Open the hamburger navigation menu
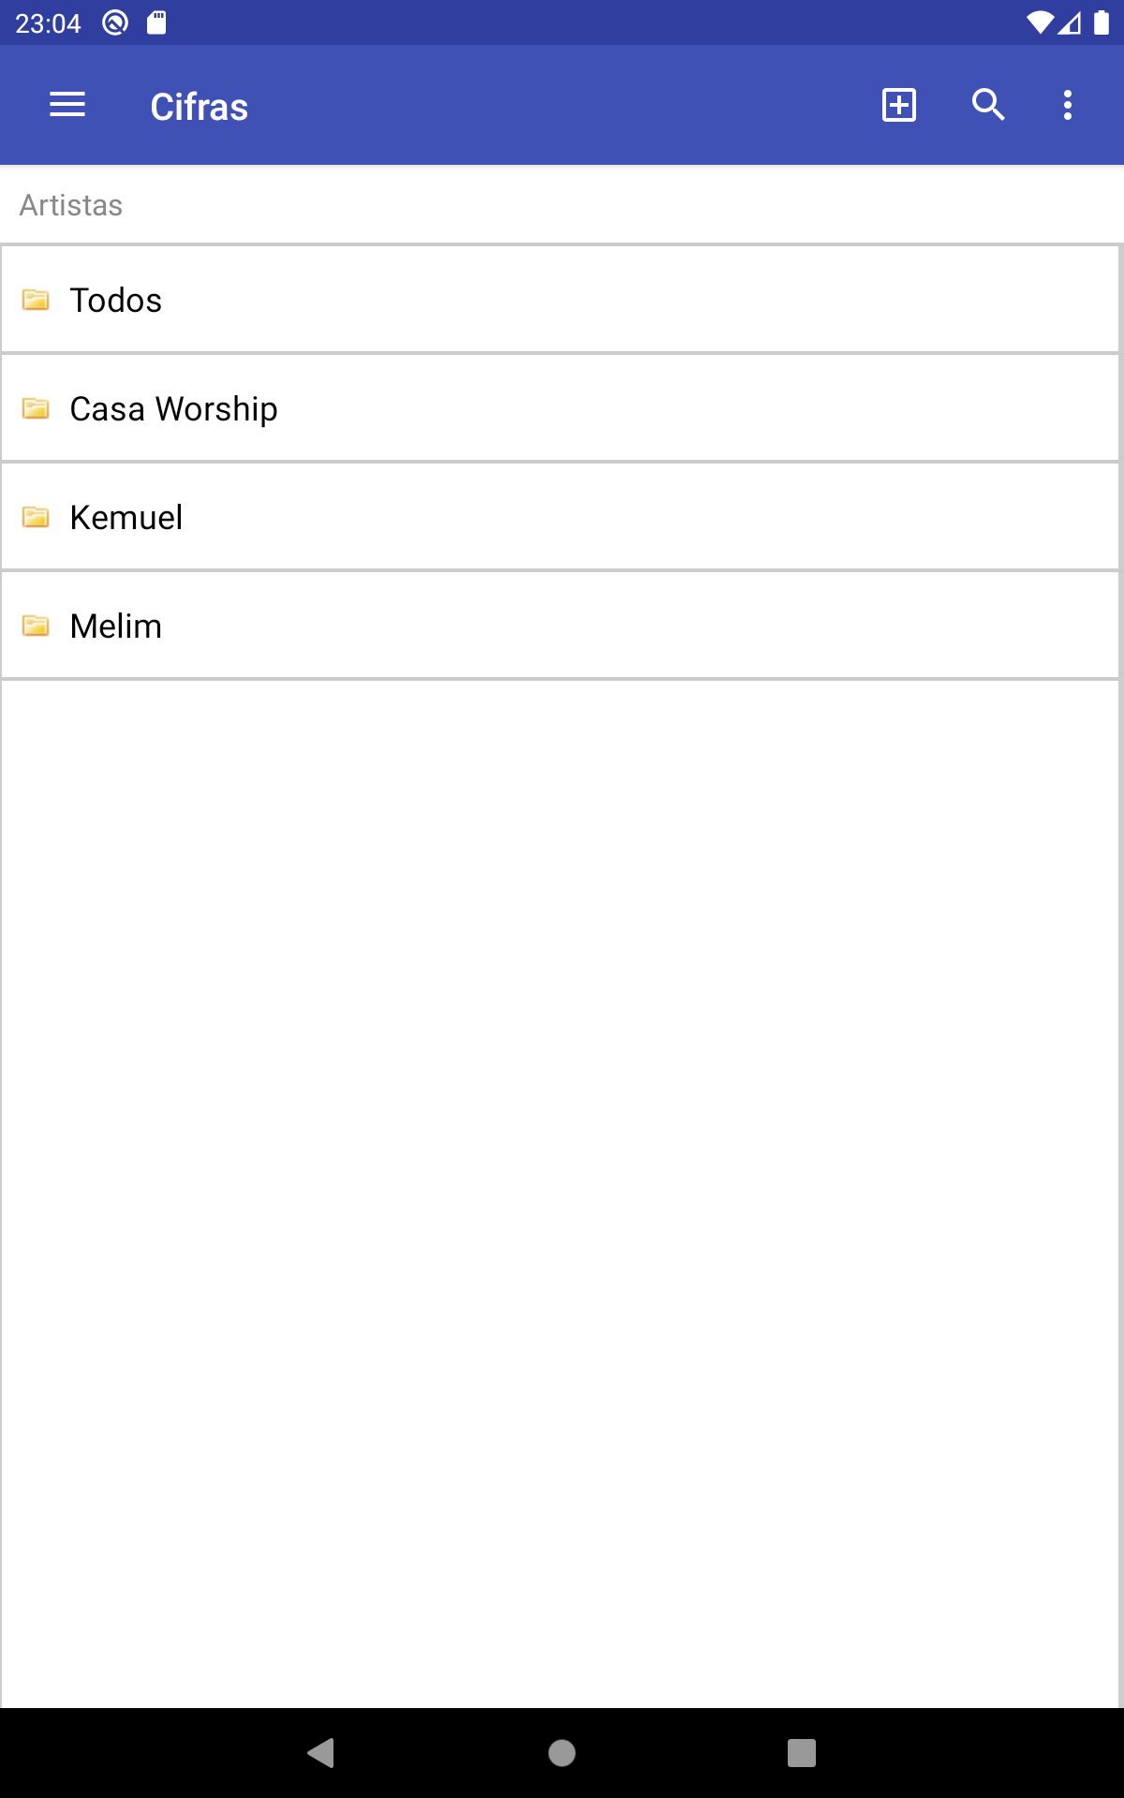 tap(67, 105)
